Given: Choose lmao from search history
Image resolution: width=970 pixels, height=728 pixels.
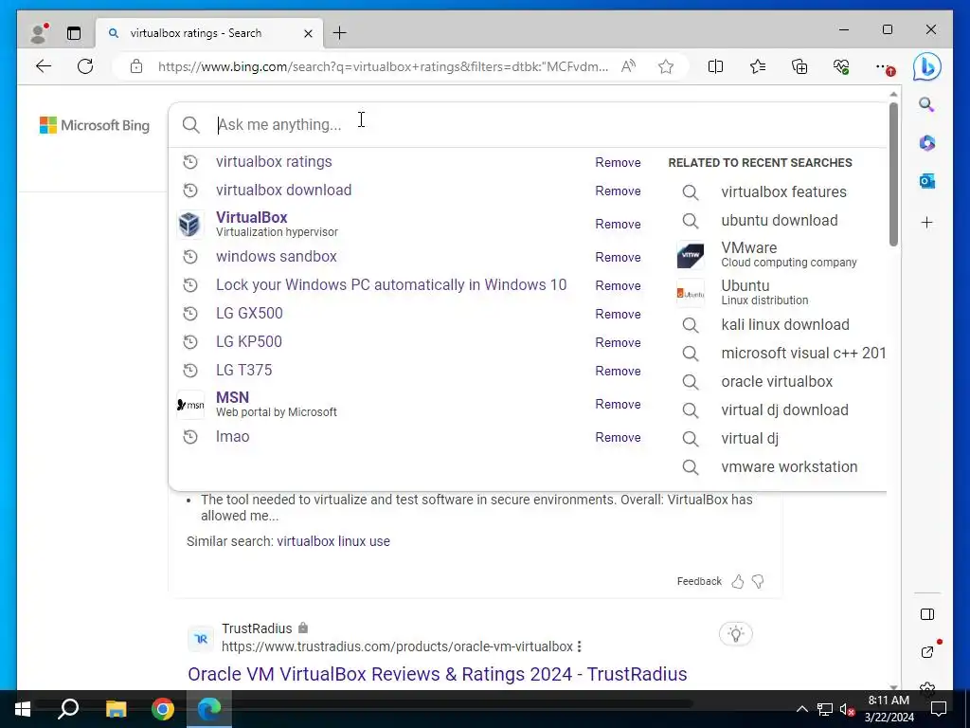Looking at the screenshot, I should pyautogui.click(x=233, y=436).
